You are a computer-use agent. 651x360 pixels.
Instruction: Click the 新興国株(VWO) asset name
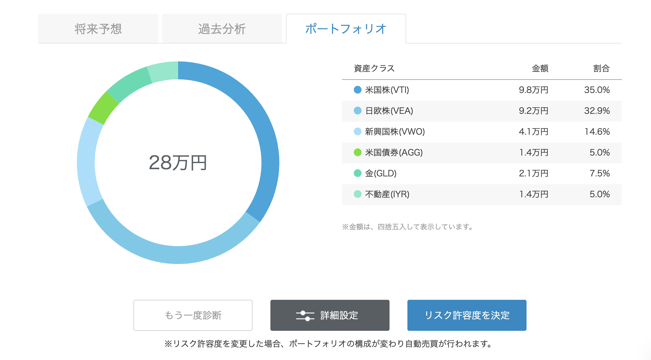[395, 131]
